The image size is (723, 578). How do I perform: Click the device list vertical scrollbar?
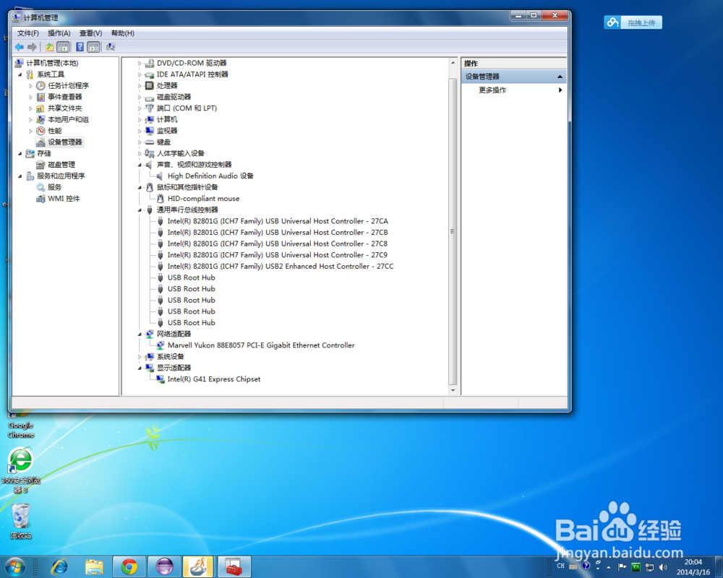click(x=453, y=231)
